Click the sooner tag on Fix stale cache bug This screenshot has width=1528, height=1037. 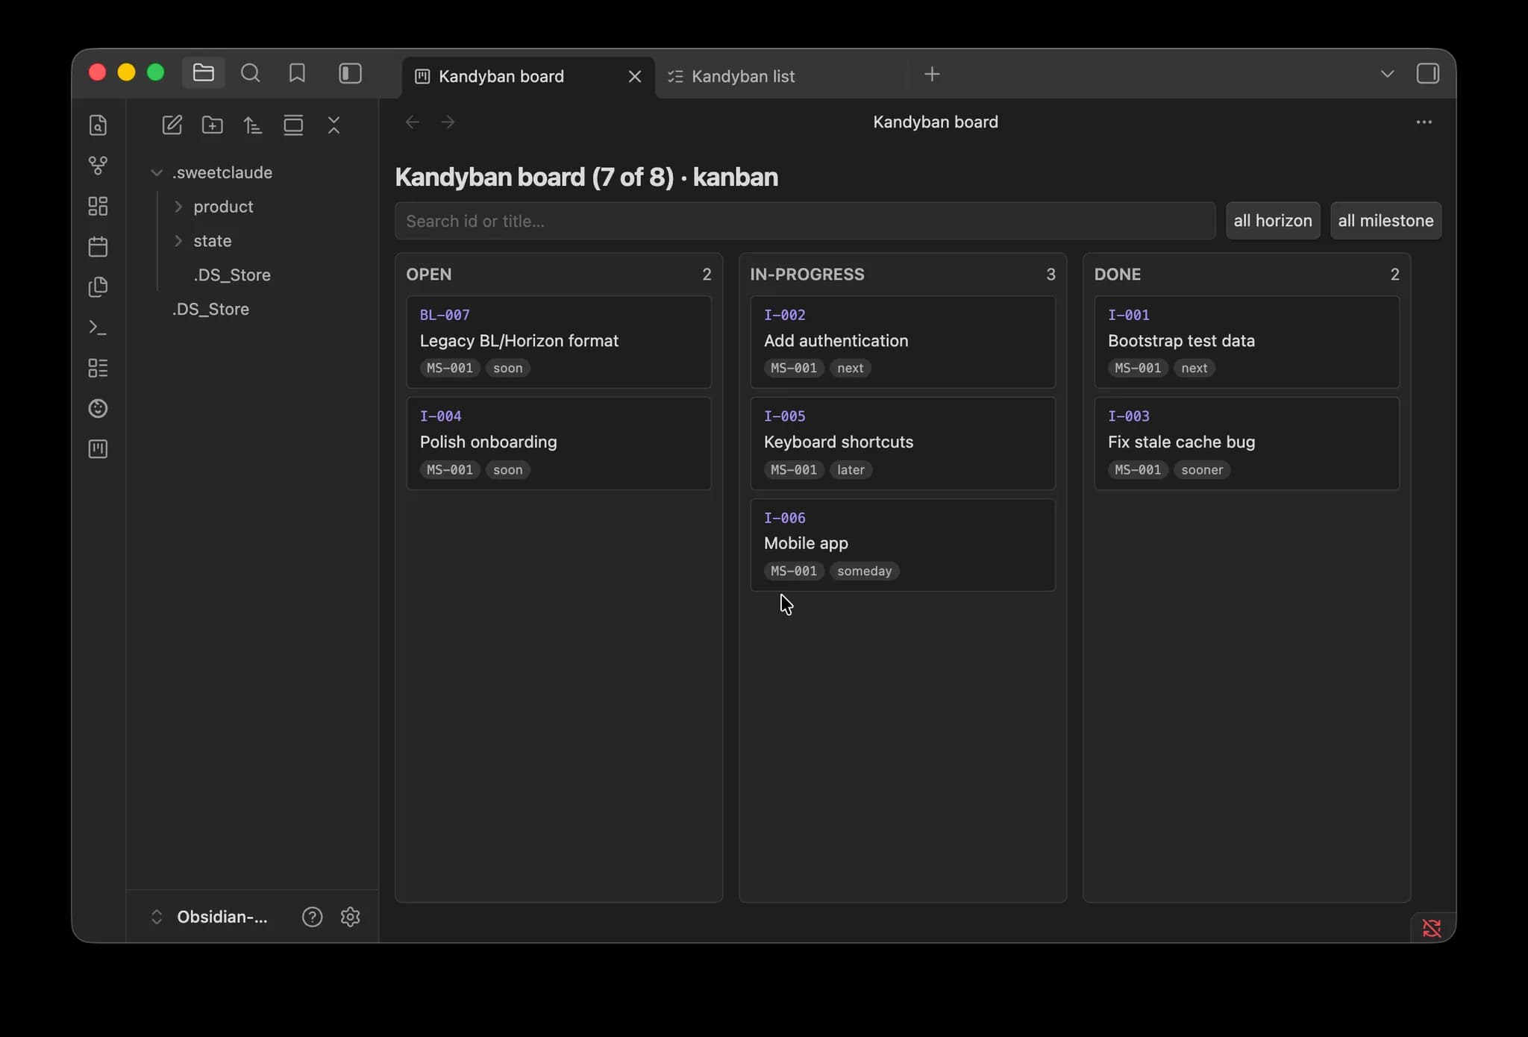pos(1202,470)
